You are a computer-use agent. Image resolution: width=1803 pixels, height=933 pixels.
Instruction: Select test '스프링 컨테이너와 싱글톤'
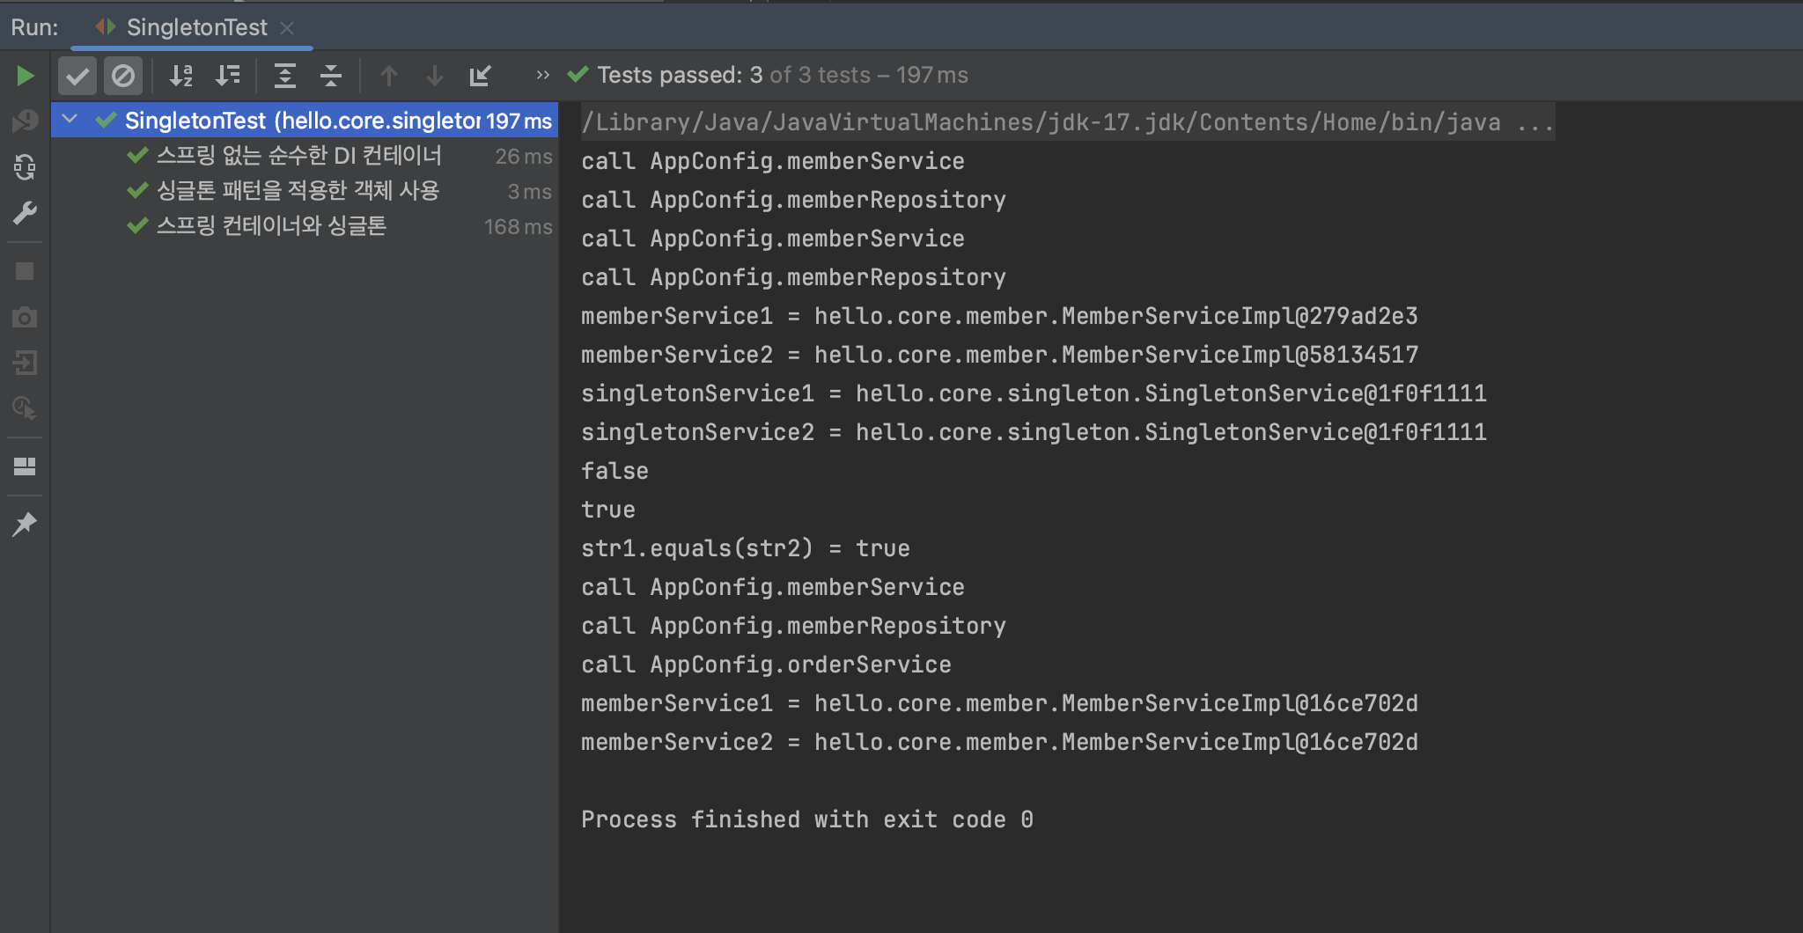(x=305, y=226)
